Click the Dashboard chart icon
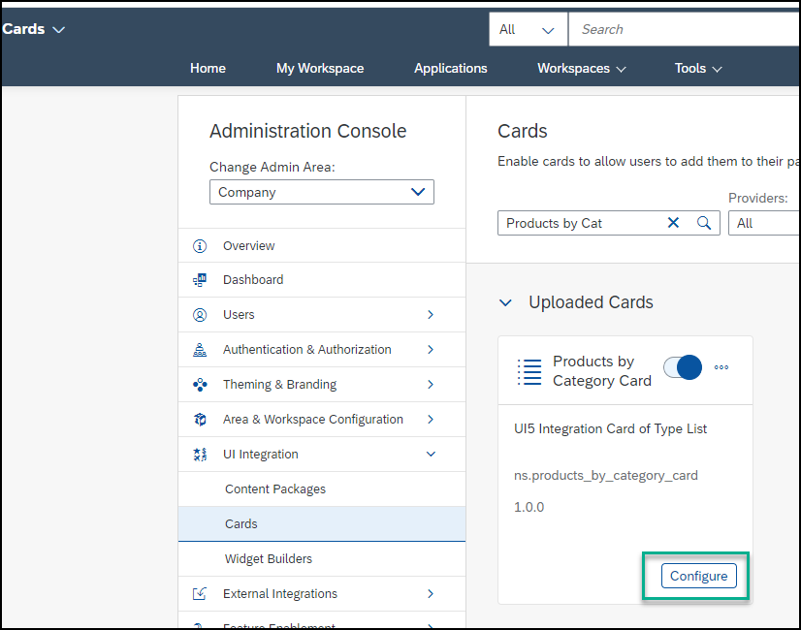The width and height of the screenshot is (801, 630). pos(200,280)
